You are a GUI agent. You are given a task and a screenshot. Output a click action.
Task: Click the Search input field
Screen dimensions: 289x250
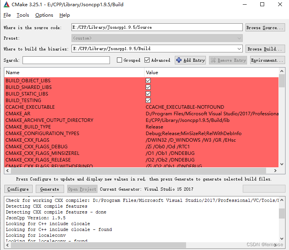click(x=66, y=60)
